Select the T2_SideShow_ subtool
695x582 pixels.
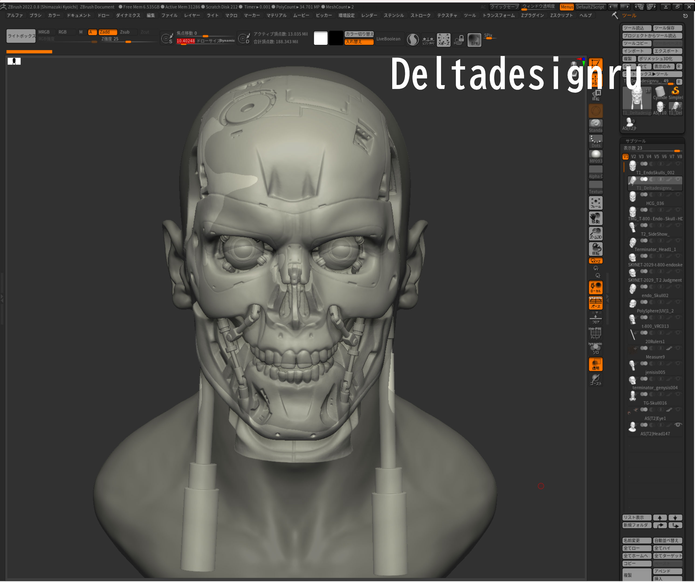pos(655,230)
